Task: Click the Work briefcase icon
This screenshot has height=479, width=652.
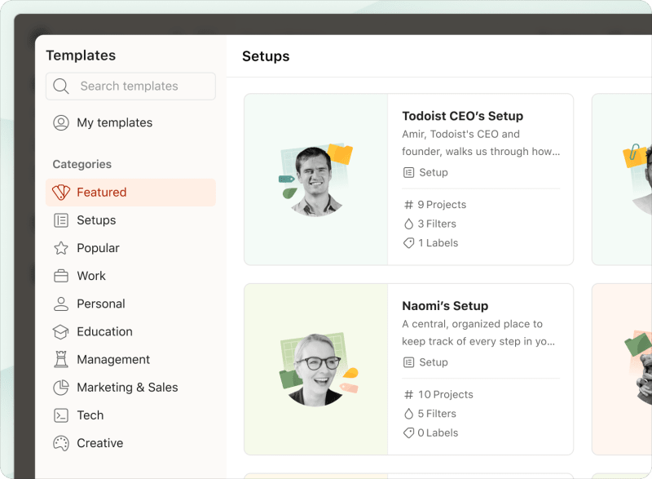Action: pos(61,275)
